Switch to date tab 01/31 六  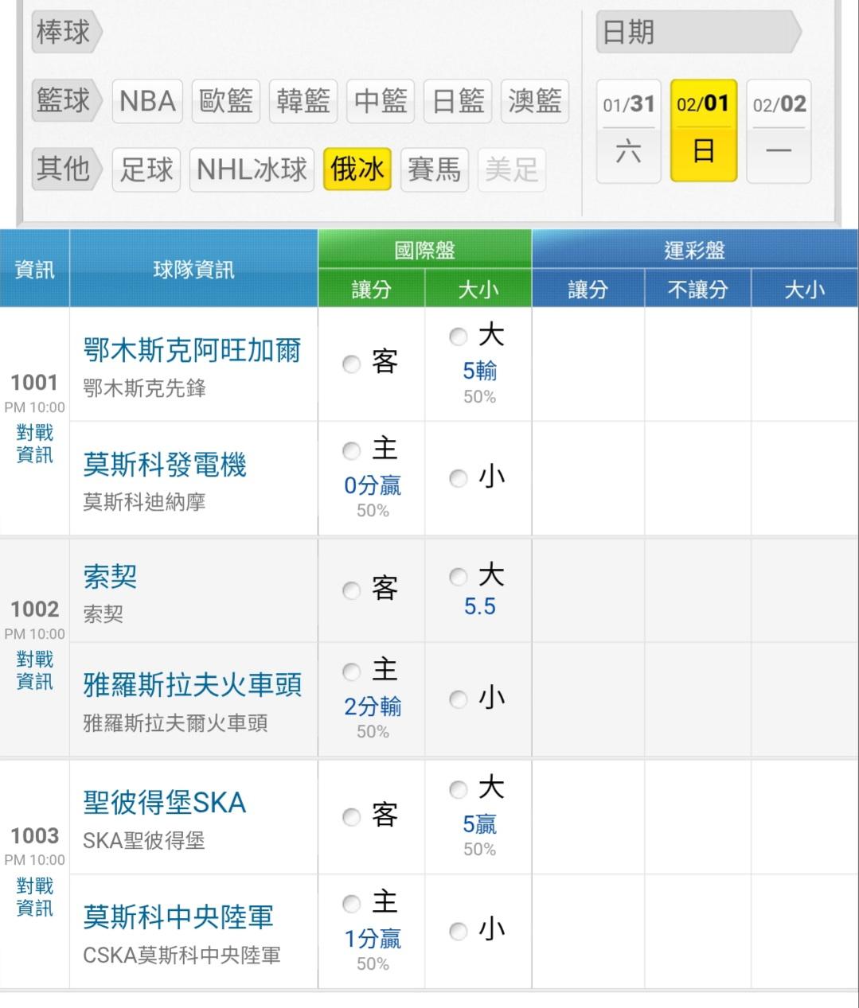pos(628,130)
